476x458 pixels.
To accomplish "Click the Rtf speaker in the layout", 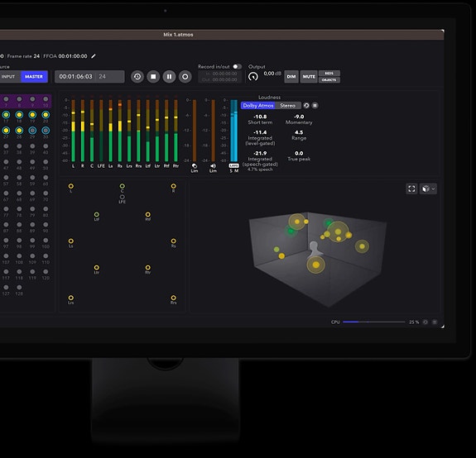I will 148,215.
